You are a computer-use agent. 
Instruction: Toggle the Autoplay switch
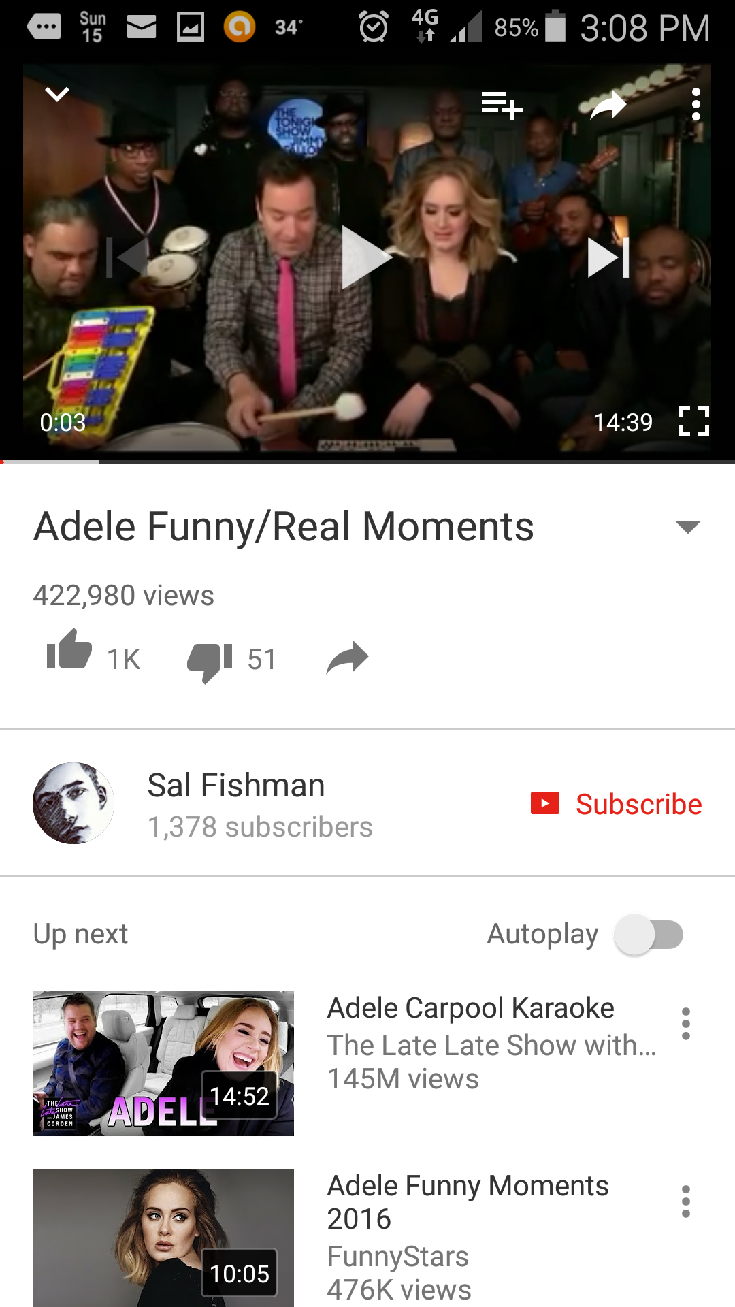click(649, 935)
